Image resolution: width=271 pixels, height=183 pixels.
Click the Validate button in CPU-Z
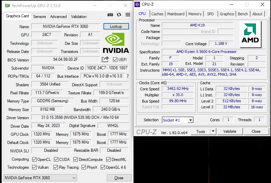click(x=230, y=131)
